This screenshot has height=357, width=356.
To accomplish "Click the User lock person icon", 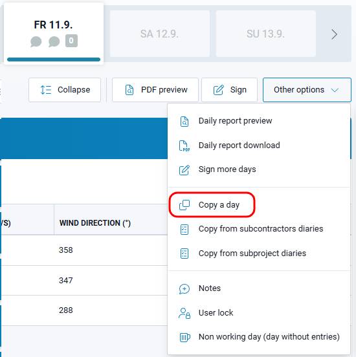I will click(184, 313).
